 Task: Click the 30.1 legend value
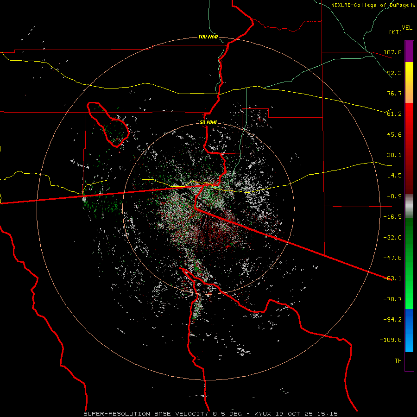coord(394,155)
